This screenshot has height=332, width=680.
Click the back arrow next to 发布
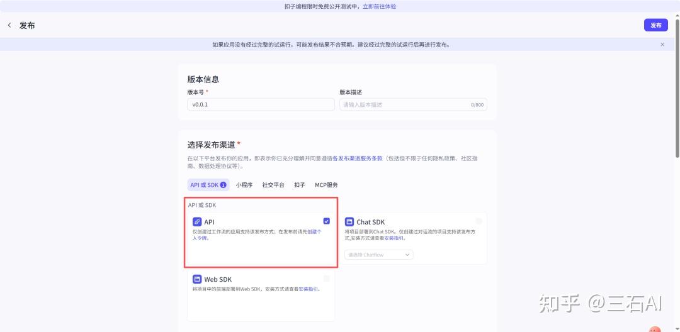(9, 25)
